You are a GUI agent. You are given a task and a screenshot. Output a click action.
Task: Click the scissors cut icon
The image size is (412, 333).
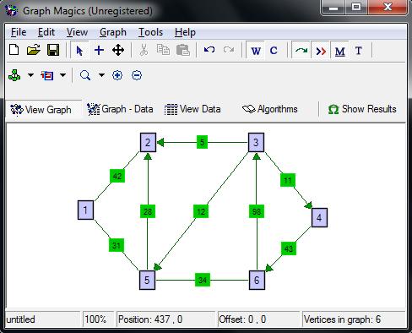tap(144, 51)
